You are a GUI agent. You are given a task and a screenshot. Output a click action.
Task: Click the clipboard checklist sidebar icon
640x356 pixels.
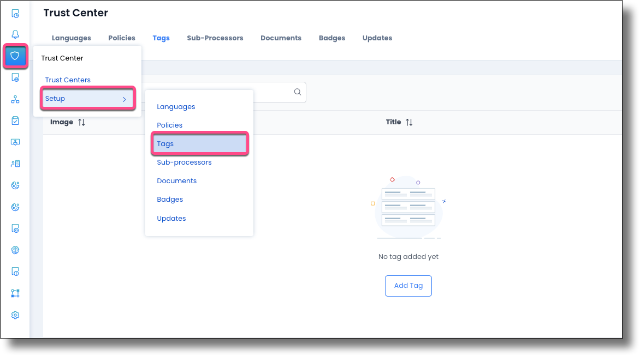(x=15, y=120)
